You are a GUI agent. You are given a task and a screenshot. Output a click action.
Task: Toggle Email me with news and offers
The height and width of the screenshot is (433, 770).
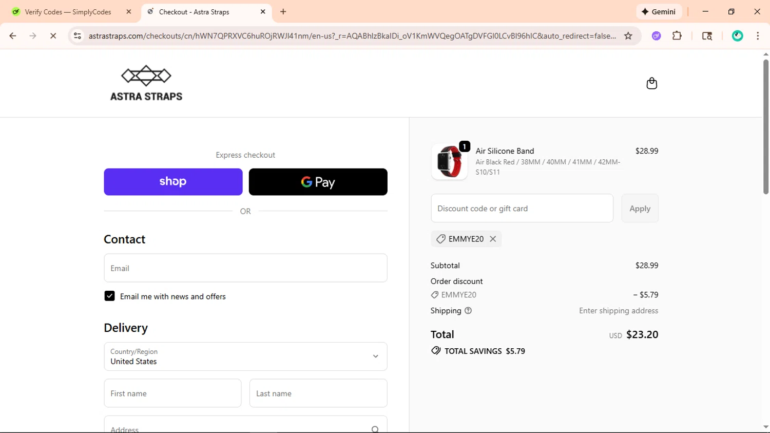[x=109, y=296]
